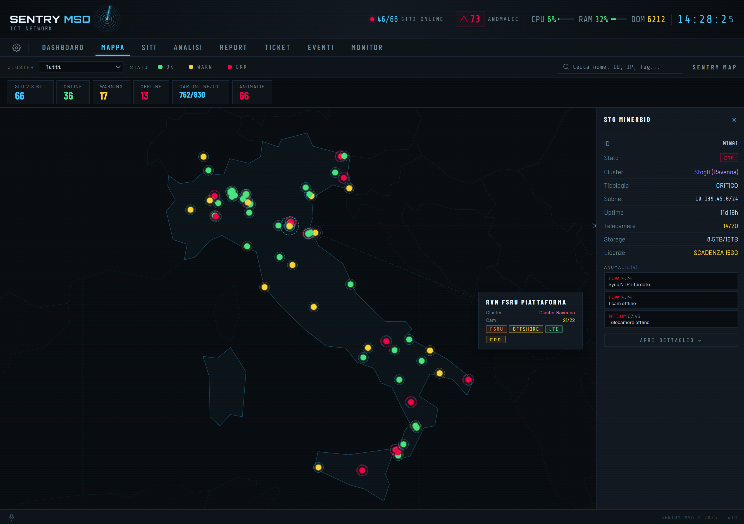Open the settings gear icon
Screen dimensions: 744x524
(16, 48)
